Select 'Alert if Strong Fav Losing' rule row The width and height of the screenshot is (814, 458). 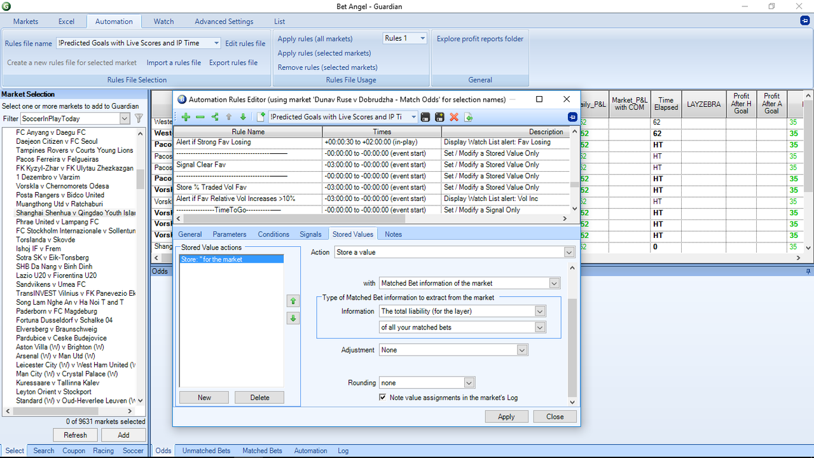(372, 142)
